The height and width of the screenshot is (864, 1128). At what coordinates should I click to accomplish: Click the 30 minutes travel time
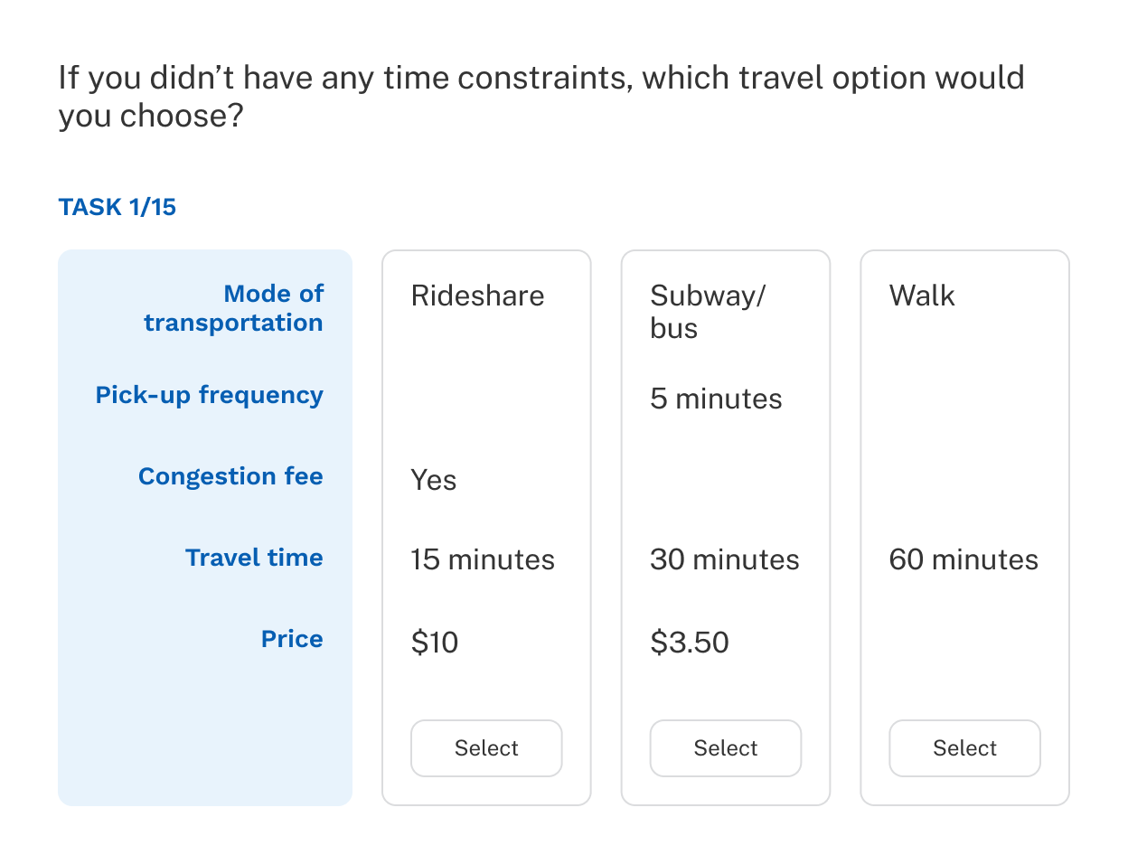point(724,559)
